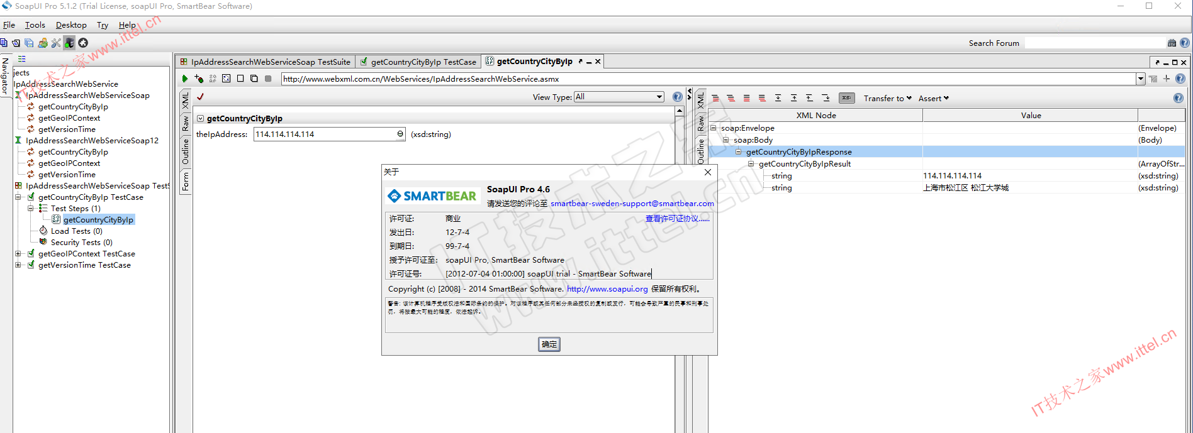Screen dimensions: 1193x433
Task: Open the Assert dropdown
Action: pyautogui.click(x=933, y=98)
